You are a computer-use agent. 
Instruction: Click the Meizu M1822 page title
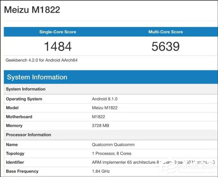pos(32,10)
